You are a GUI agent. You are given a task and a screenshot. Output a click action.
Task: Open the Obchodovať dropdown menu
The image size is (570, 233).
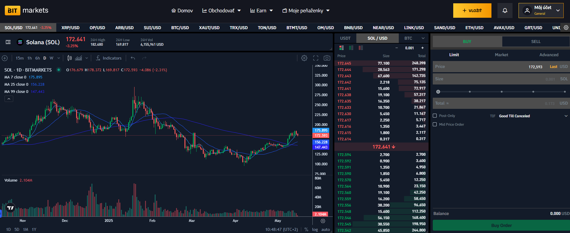(x=221, y=11)
